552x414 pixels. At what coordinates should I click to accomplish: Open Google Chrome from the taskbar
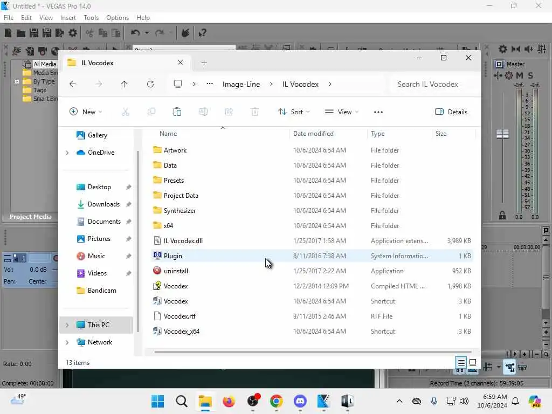click(277, 401)
